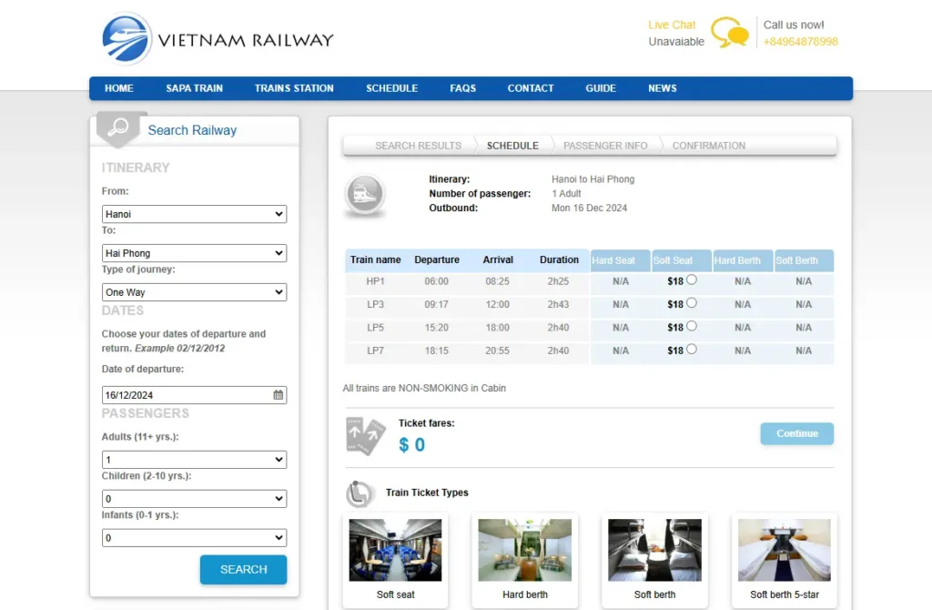Open the NEWS menu item
This screenshot has width=932, height=610.
click(663, 88)
